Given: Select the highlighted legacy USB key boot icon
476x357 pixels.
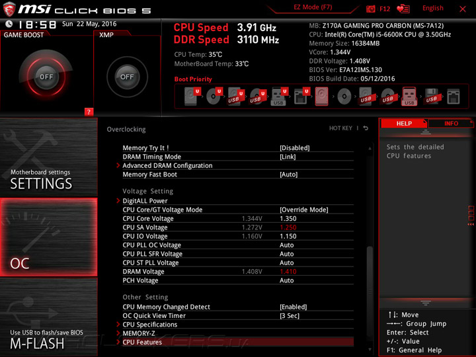Looking at the screenshot, I should coord(409,97).
